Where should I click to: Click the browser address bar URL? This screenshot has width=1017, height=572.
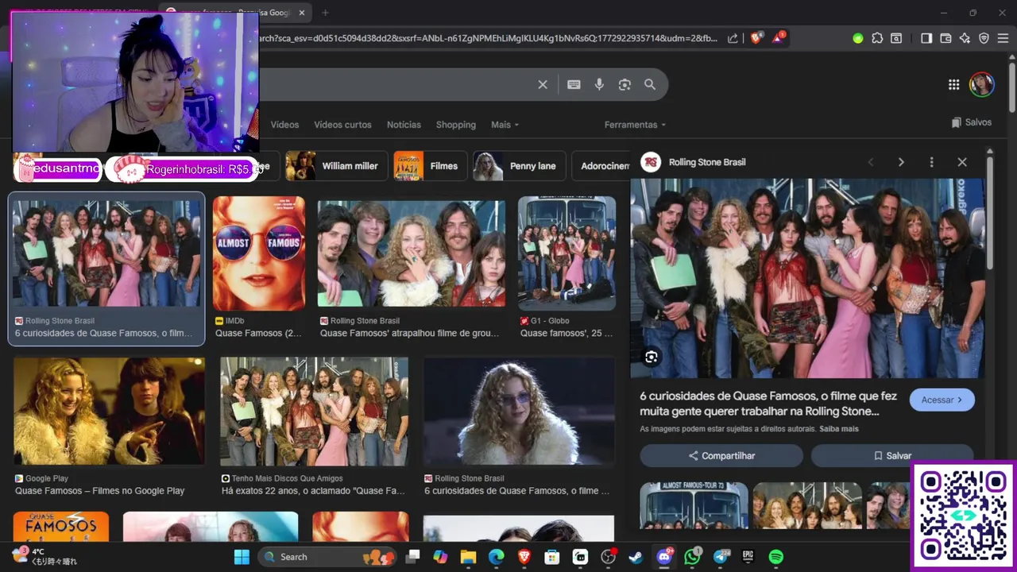coord(489,38)
